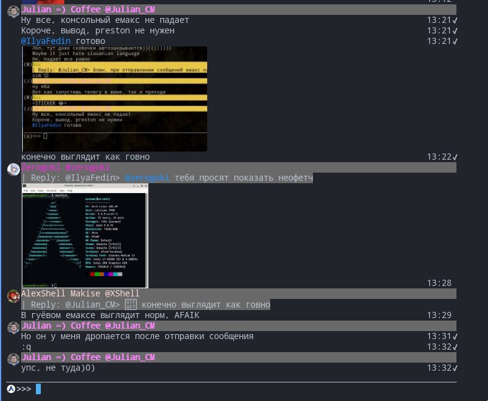Click the @zerogoki mention in the reply line
Image resolution: width=488 pixels, height=401 pixels.
coord(147,178)
